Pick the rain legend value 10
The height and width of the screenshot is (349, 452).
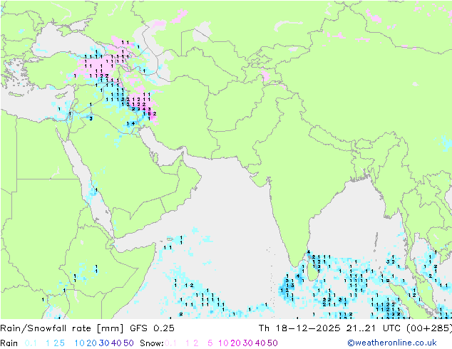[x=80, y=343]
